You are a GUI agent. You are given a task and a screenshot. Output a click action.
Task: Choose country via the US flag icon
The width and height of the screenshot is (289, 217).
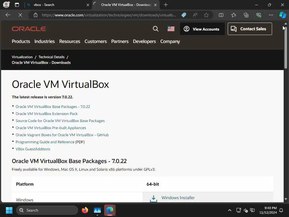(x=171, y=29)
